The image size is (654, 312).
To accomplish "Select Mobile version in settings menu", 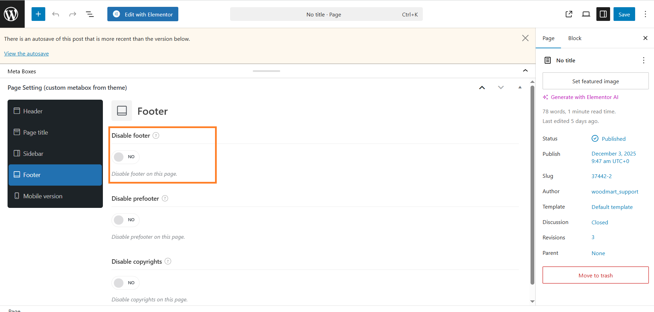I will pos(43,196).
